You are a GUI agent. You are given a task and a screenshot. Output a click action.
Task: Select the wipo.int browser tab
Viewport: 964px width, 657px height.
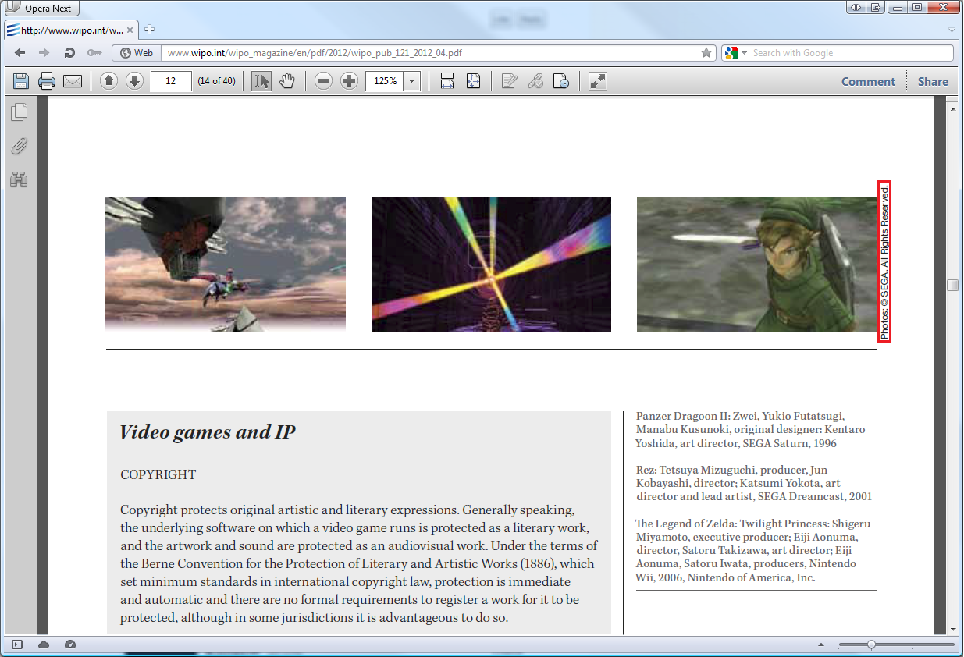coord(70,30)
